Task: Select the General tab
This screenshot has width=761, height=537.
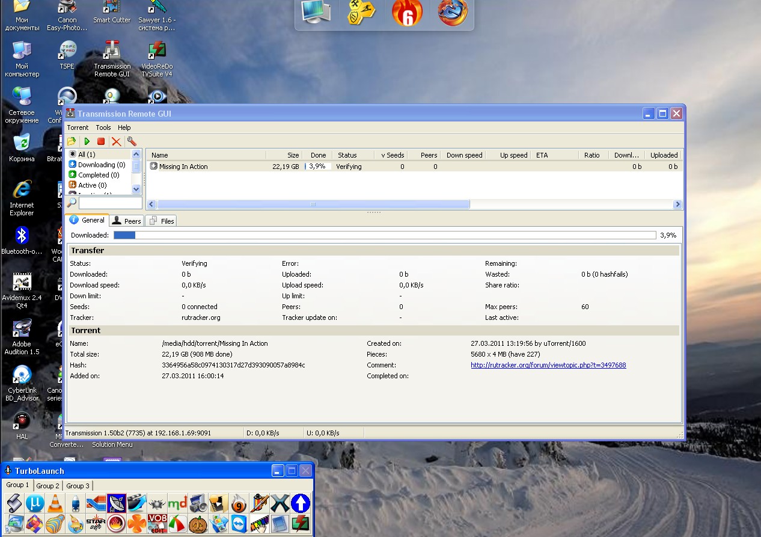Action: tap(87, 220)
